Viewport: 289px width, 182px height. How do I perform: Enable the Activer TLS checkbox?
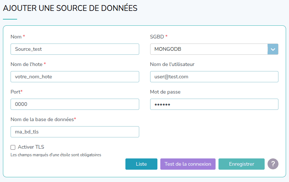[x=13, y=147]
